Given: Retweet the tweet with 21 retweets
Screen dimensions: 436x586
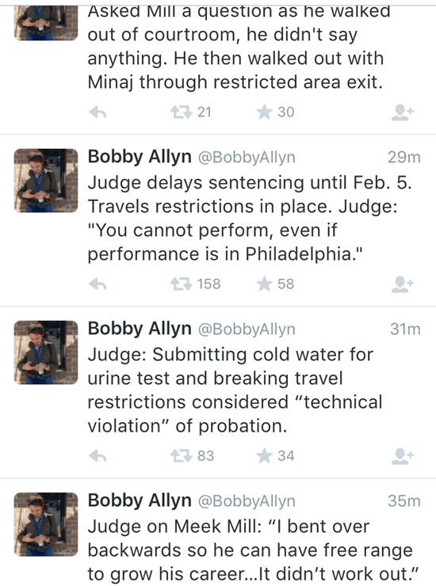Looking at the screenshot, I should (x=181, y=112).
